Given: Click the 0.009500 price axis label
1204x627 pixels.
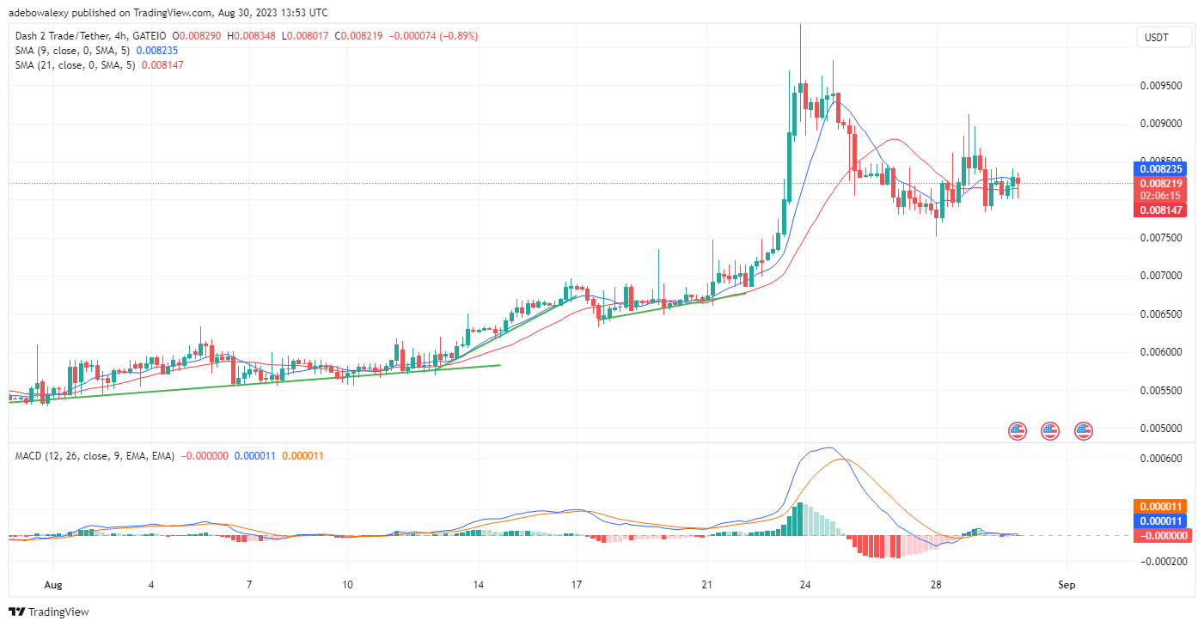Looking at the screenshot, I should pos(1161,86).
